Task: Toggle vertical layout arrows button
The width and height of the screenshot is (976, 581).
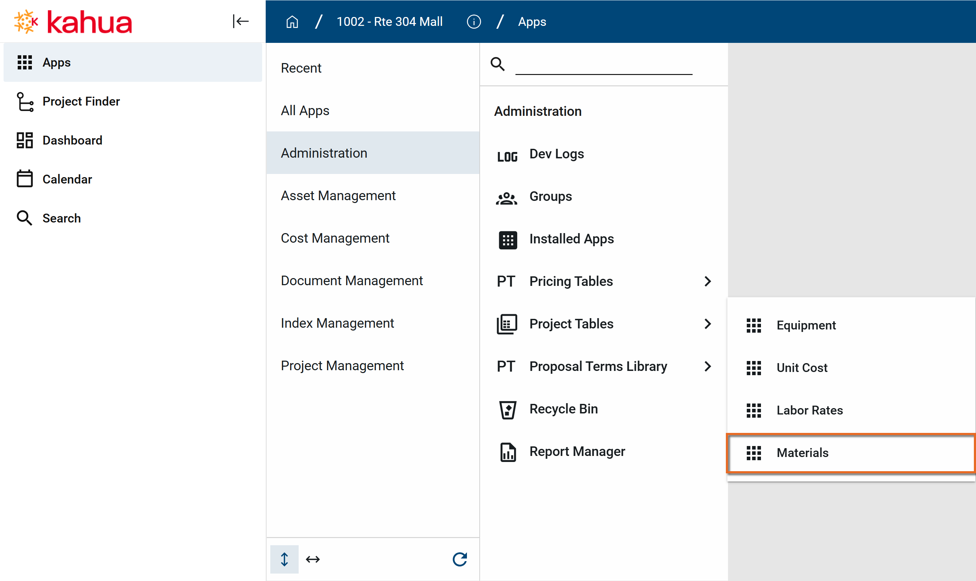Action: coord(284,559)
